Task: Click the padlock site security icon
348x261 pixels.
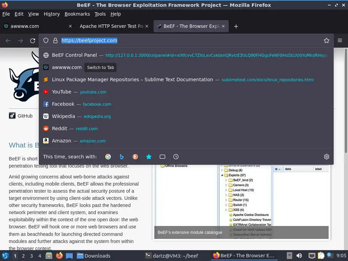Action: tap(55, 40)
